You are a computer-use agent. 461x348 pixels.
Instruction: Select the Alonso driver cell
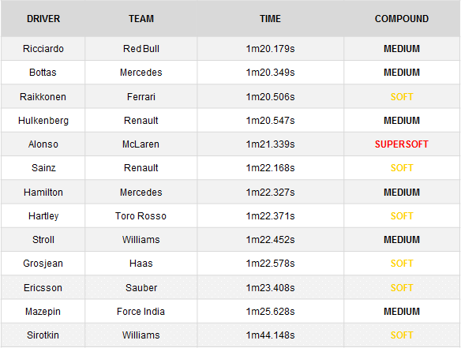pos(43,144)
